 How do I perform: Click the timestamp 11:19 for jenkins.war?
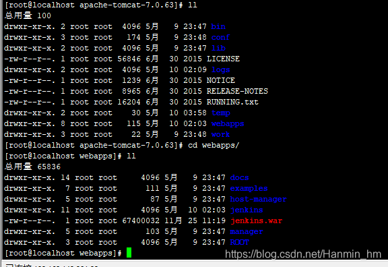tap(214, 221)
